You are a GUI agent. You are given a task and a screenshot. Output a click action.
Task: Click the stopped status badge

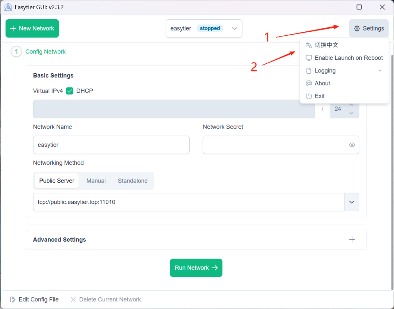click(210, 28)
